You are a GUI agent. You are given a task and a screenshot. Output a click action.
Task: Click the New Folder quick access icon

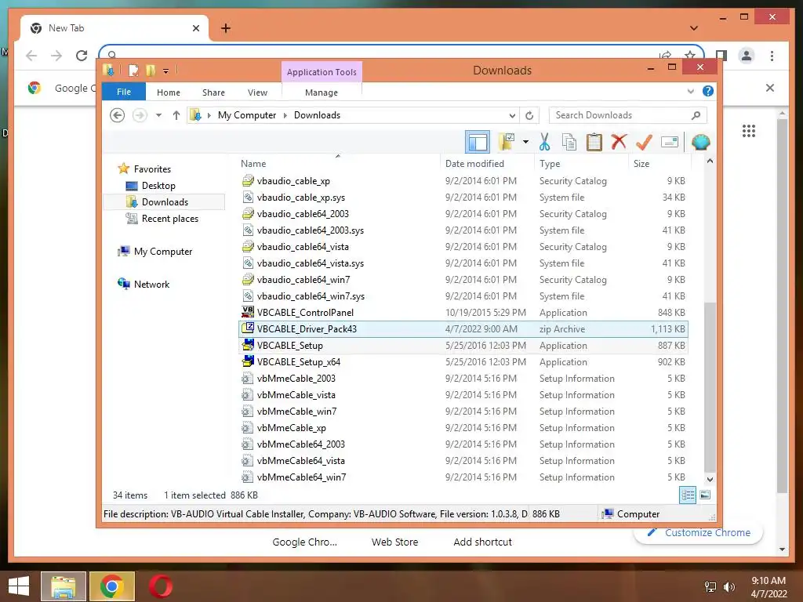[151, 70]
